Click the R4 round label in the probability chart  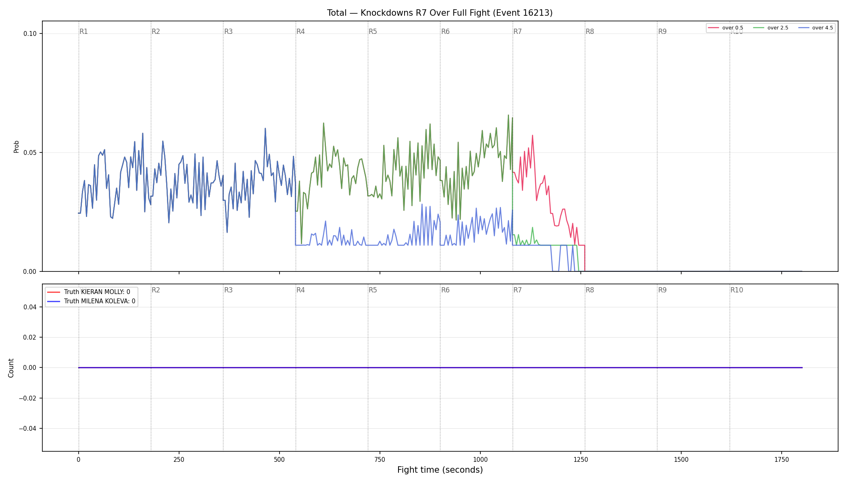[300, 31]
